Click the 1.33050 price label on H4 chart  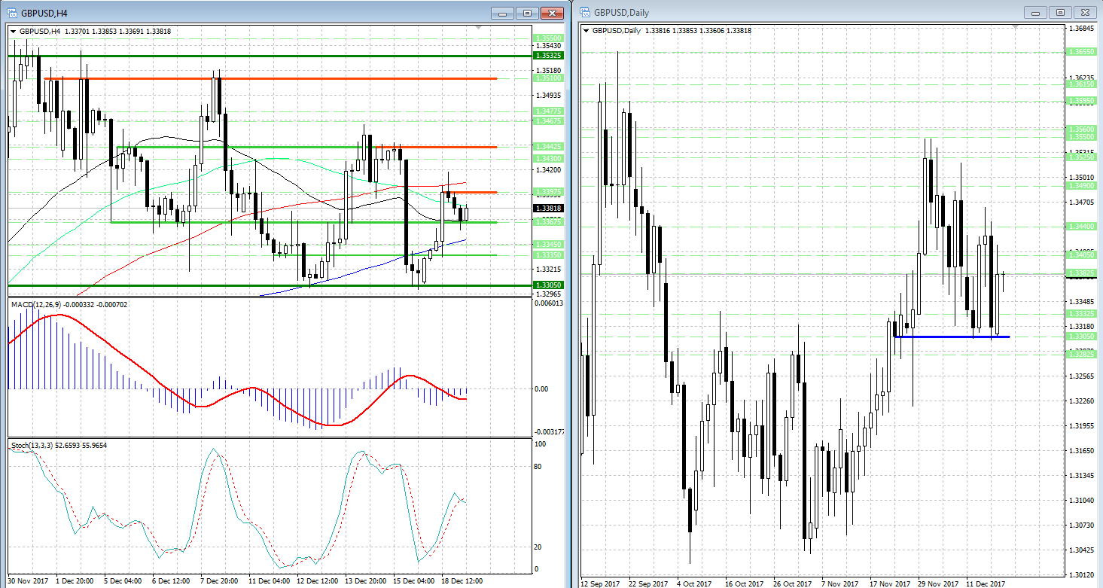click(547, 285)
